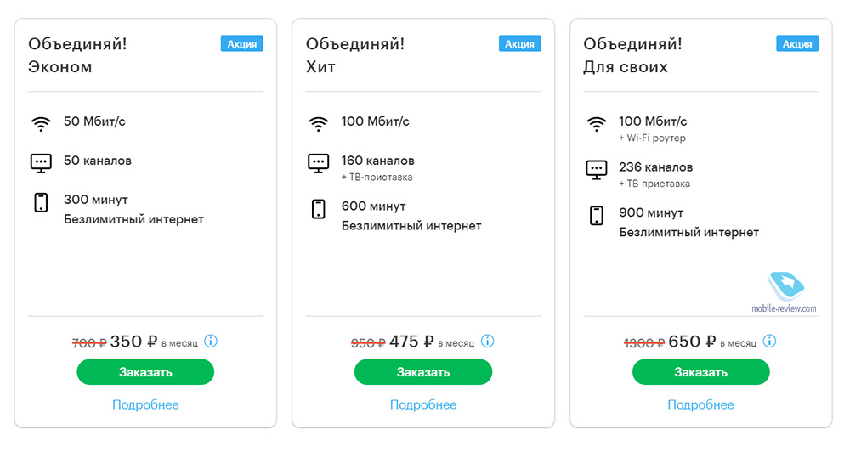
Task: Open Подробнее link under Хит plan
Action: point(422,405)
